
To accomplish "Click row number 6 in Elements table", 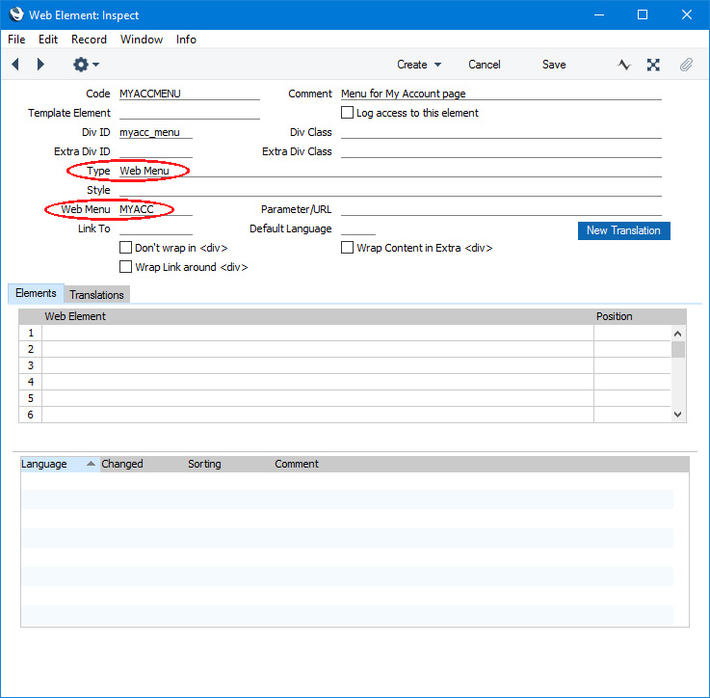I will tap(30, 415).
